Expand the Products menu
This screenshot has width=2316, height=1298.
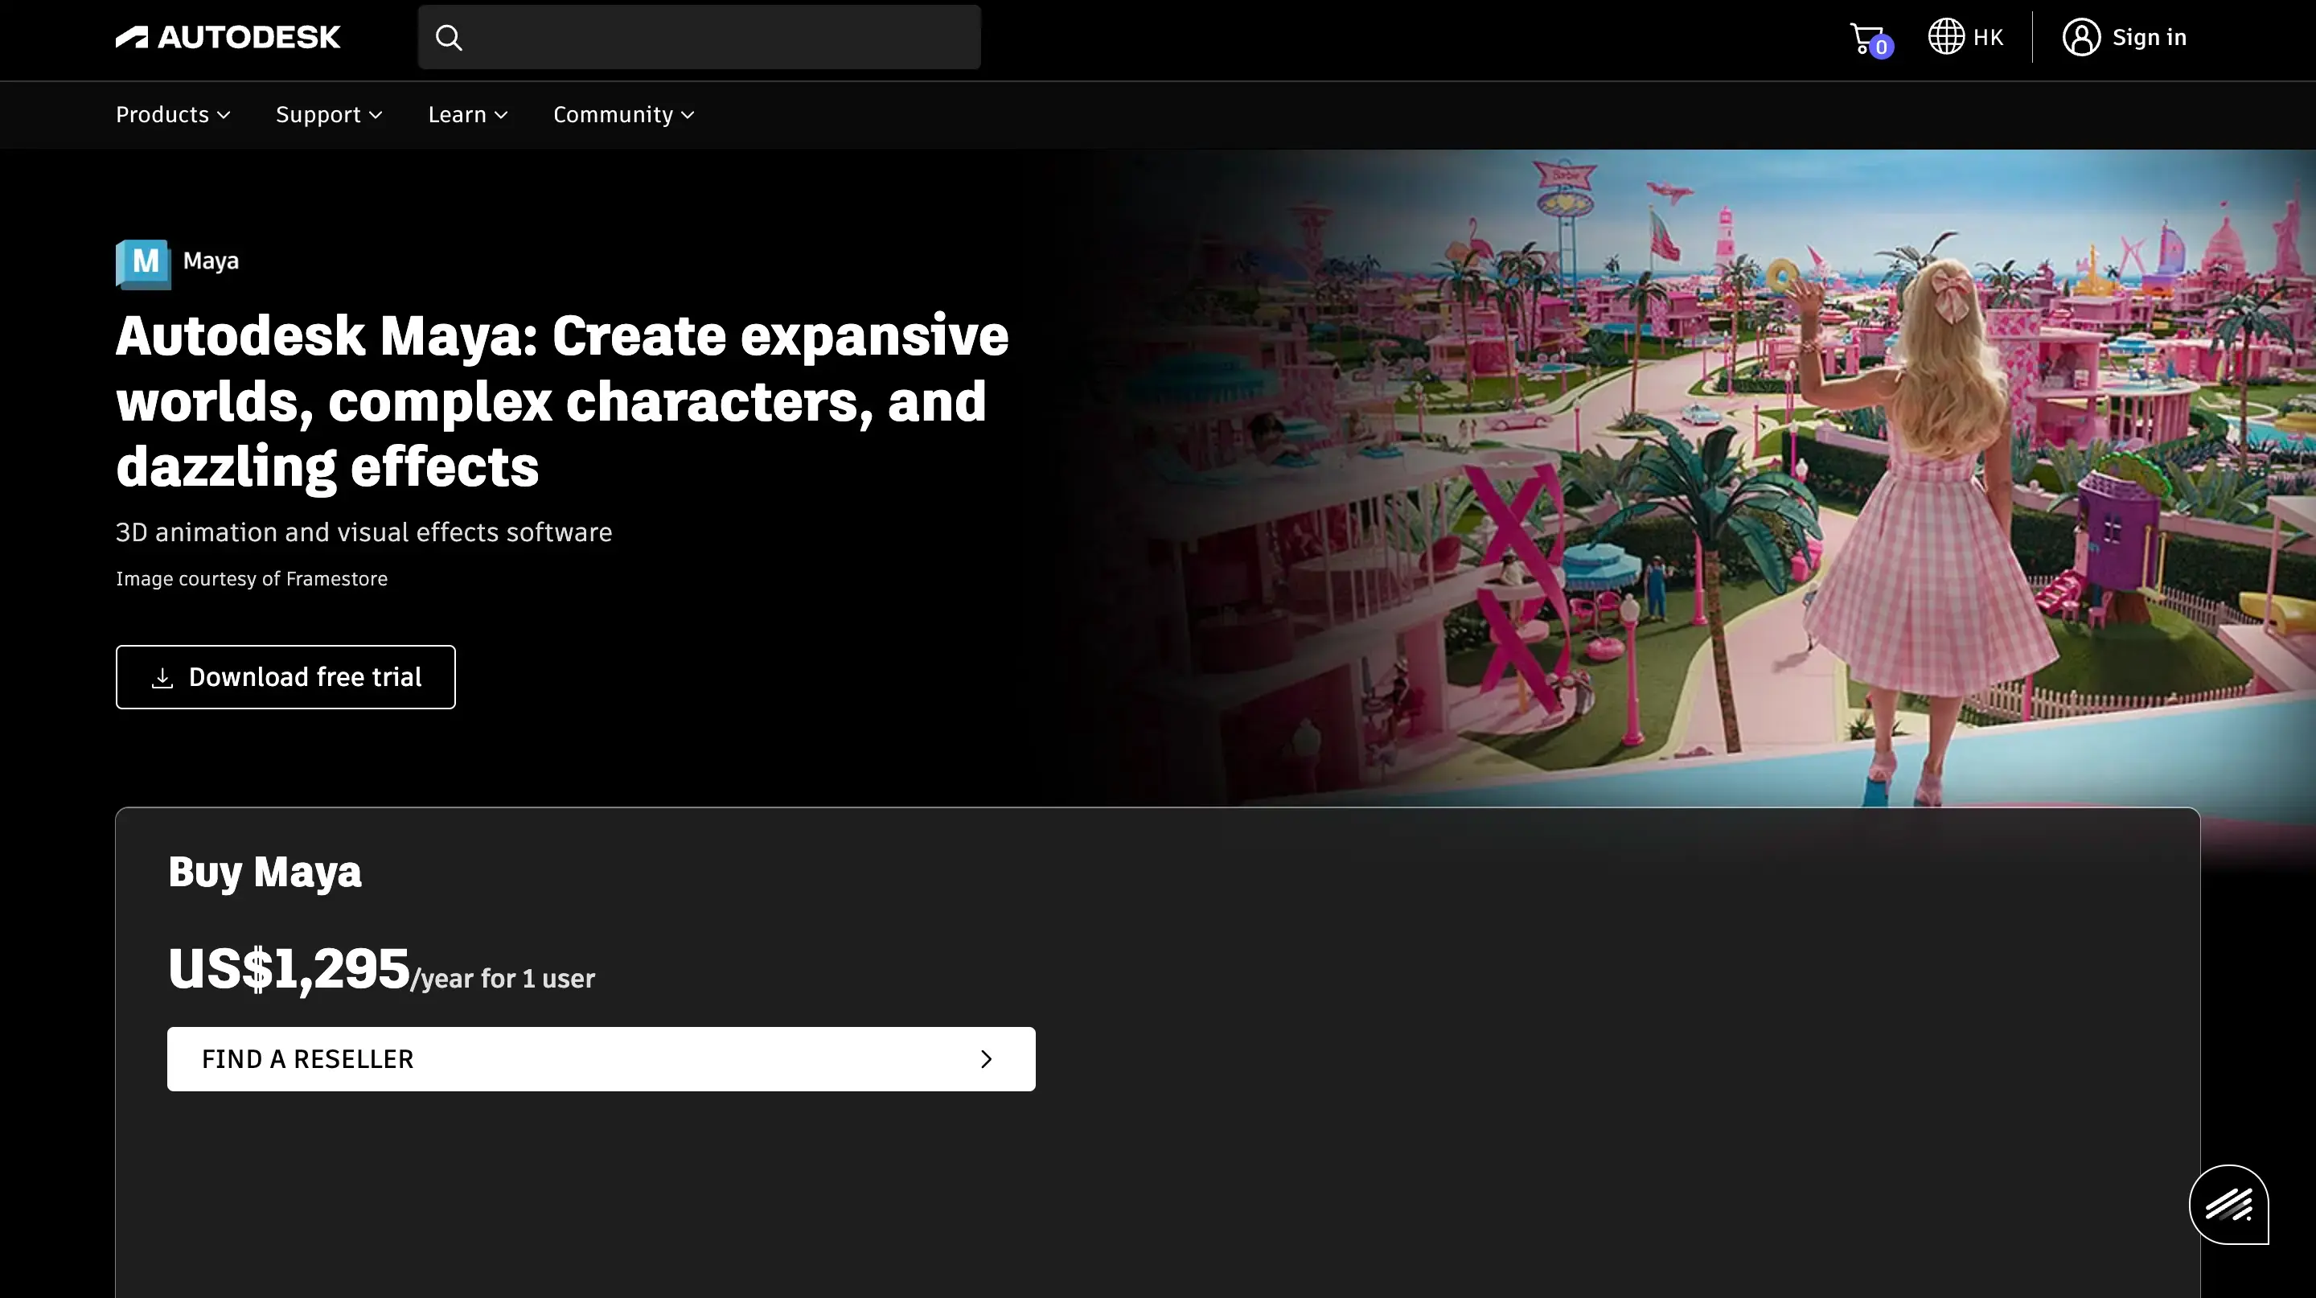click(x=173, y=114)
